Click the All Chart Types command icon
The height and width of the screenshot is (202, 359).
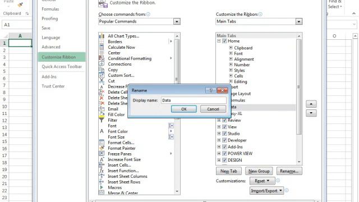[102, 36]
